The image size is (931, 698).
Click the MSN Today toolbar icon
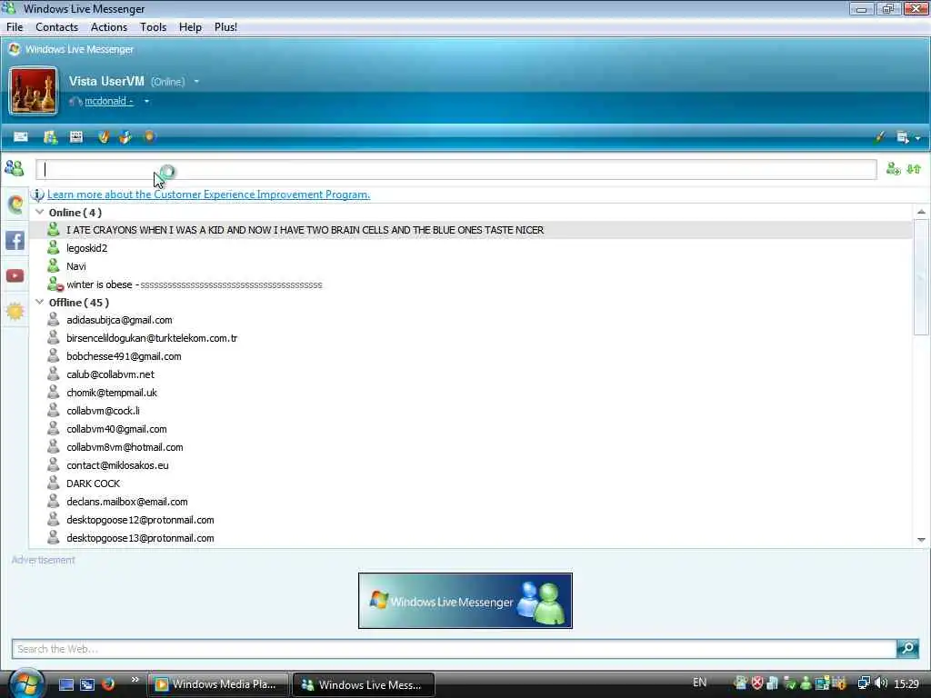[x=51, y=137]
